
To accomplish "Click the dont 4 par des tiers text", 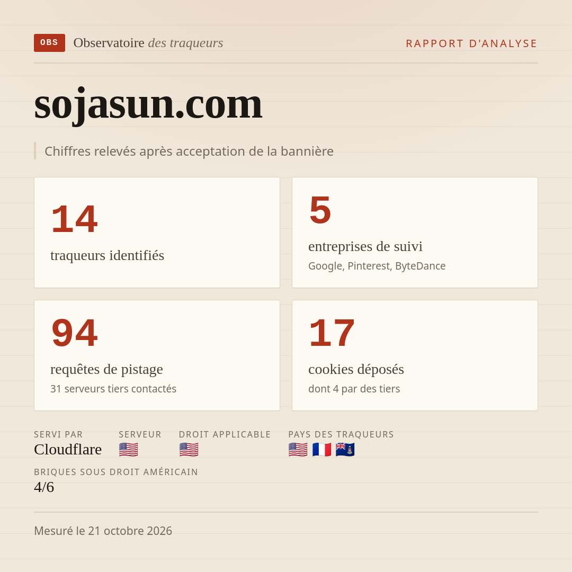I will [354, 389].
